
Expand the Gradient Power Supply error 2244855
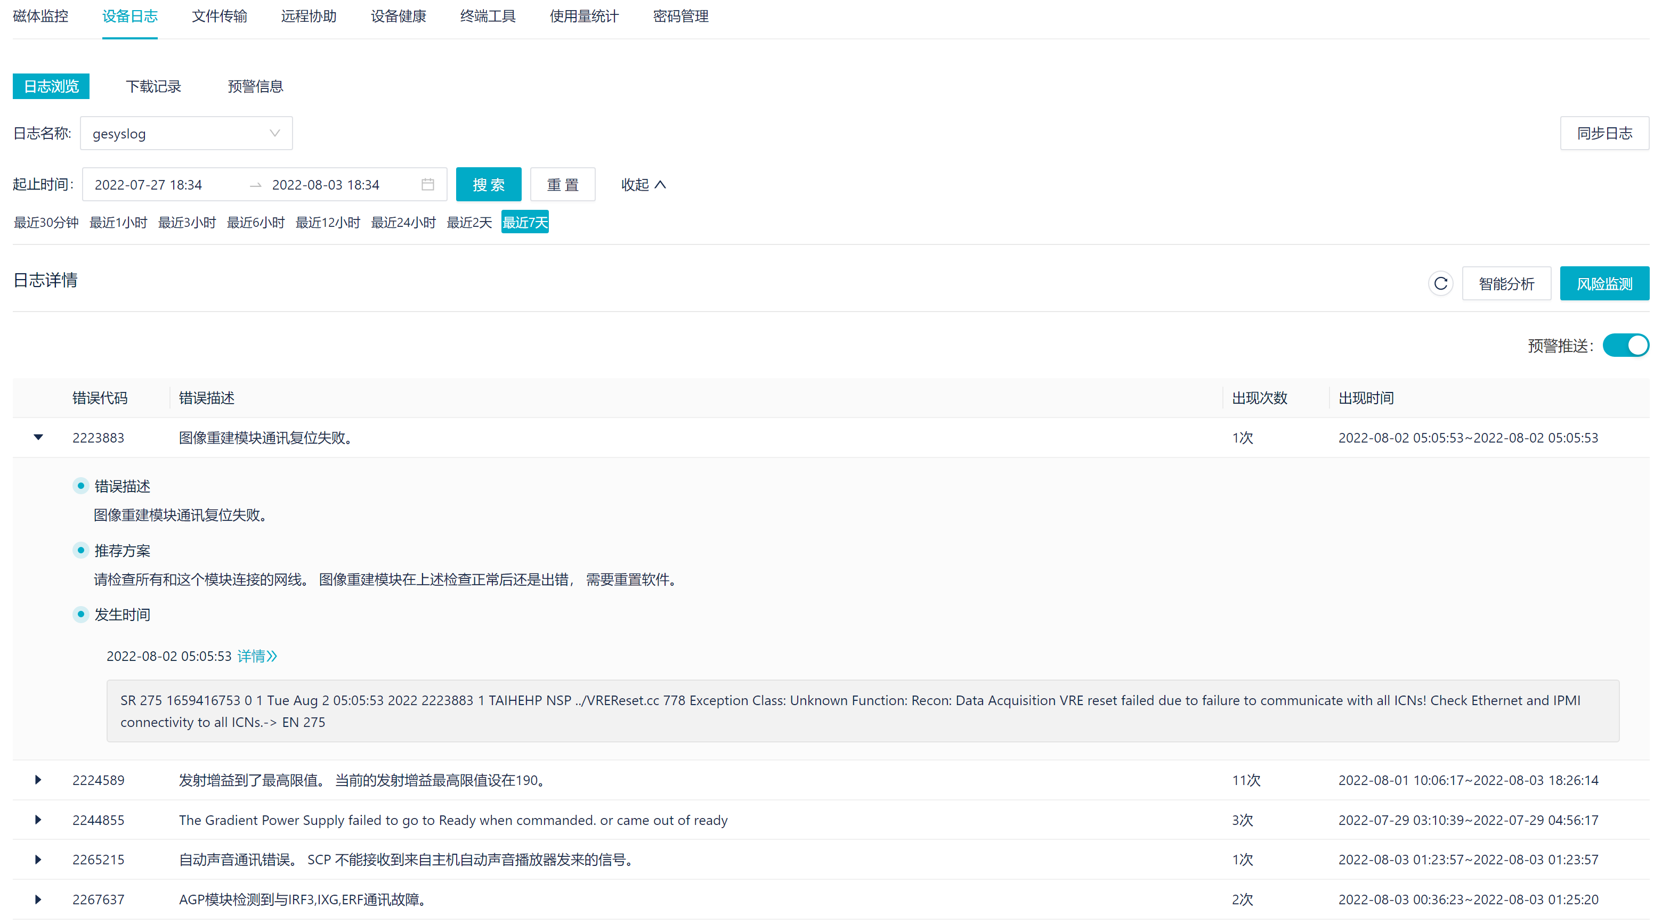[37, 820]
